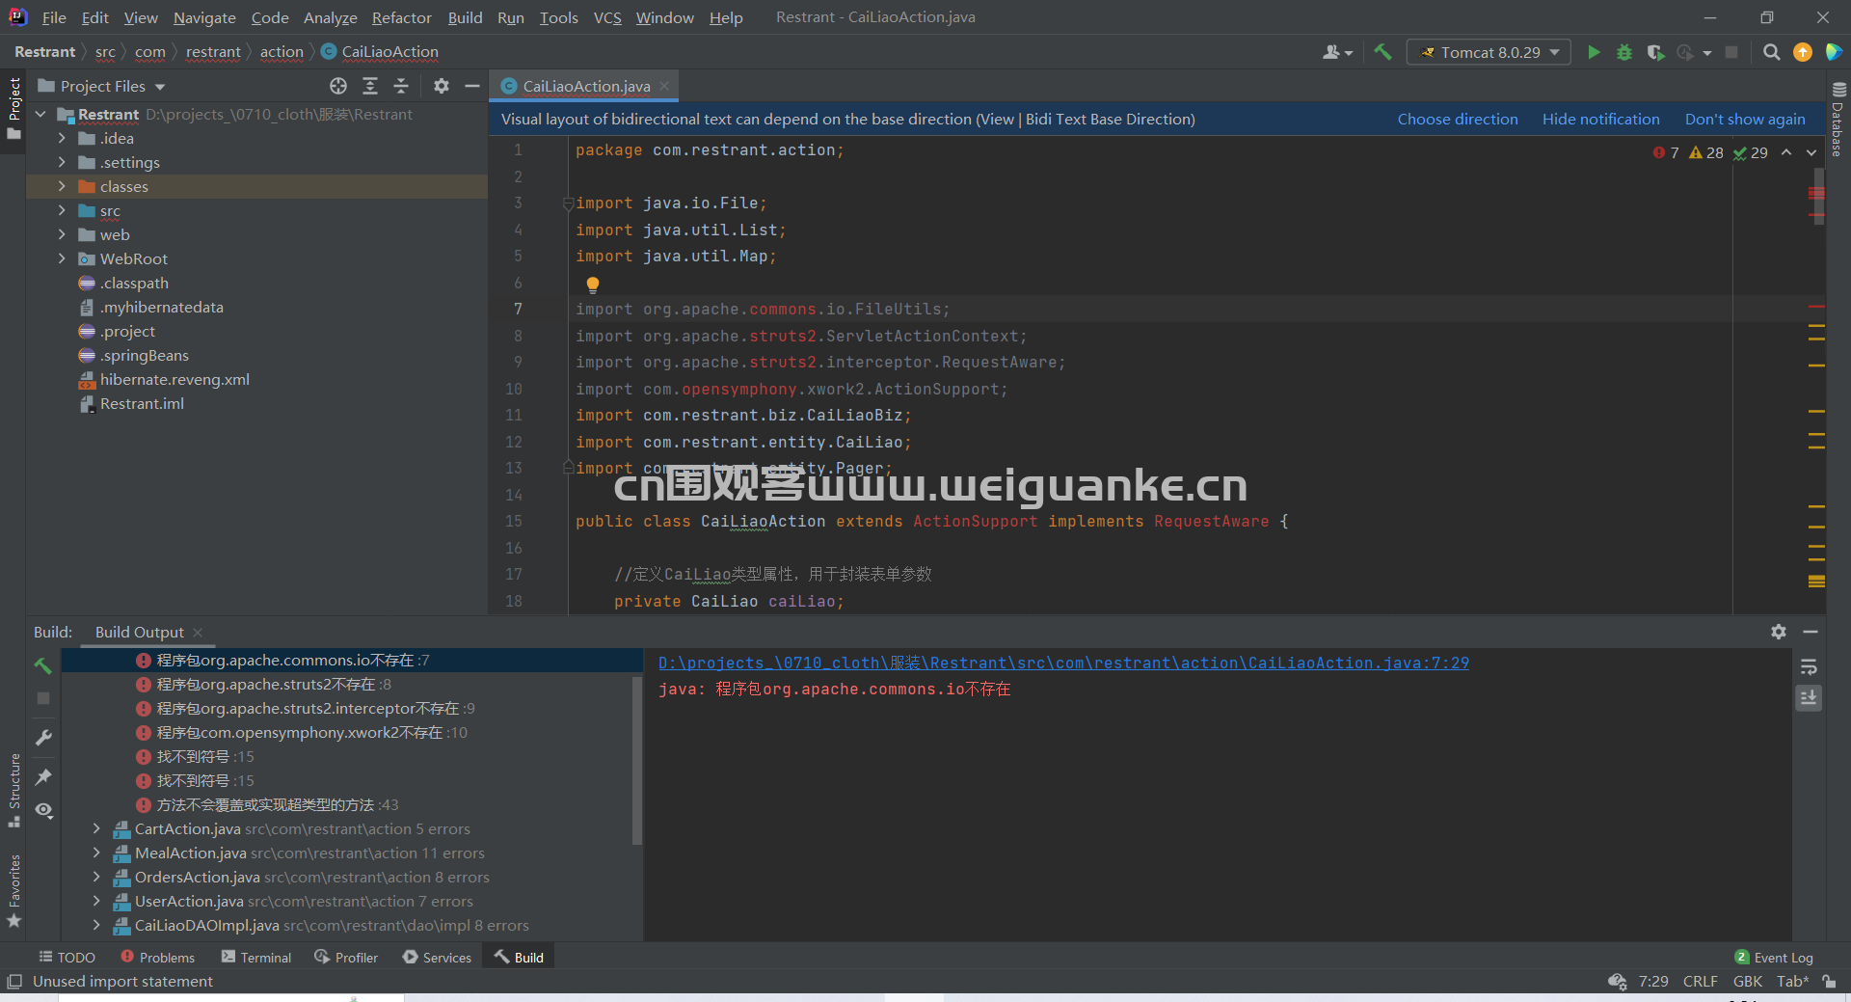
Task: Expand the WebRoot folder
Action: click(62, 258)
